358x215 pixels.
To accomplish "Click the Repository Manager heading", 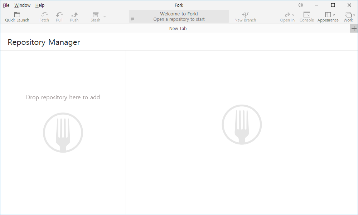I will coord(44,42).
